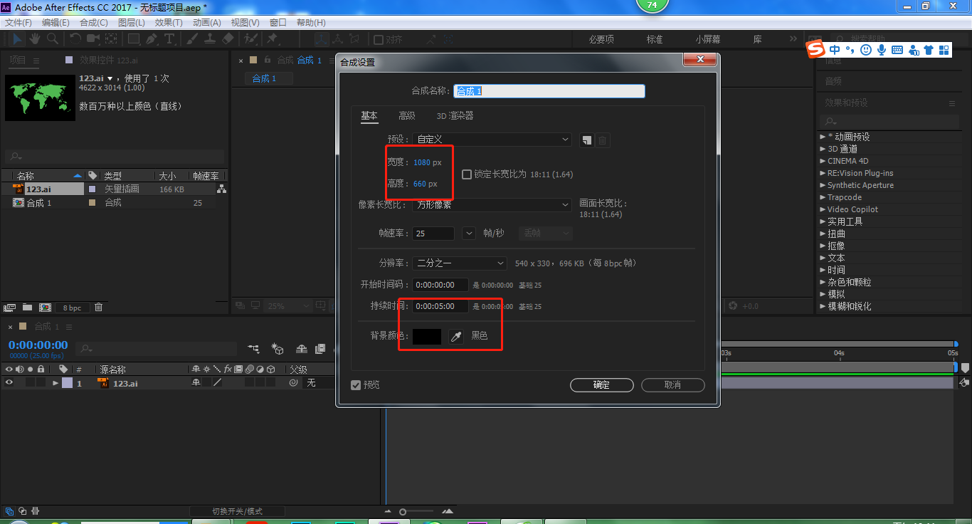Click the interpret footage icon in Project panel

tap(10, 308)
